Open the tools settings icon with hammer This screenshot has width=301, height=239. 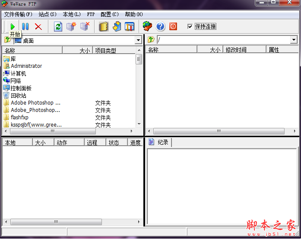pyautogui.click(x=130, y=26)
